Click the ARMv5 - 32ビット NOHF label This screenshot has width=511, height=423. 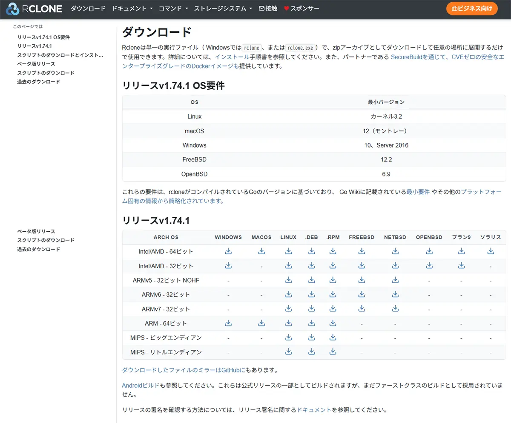point(166,280)
